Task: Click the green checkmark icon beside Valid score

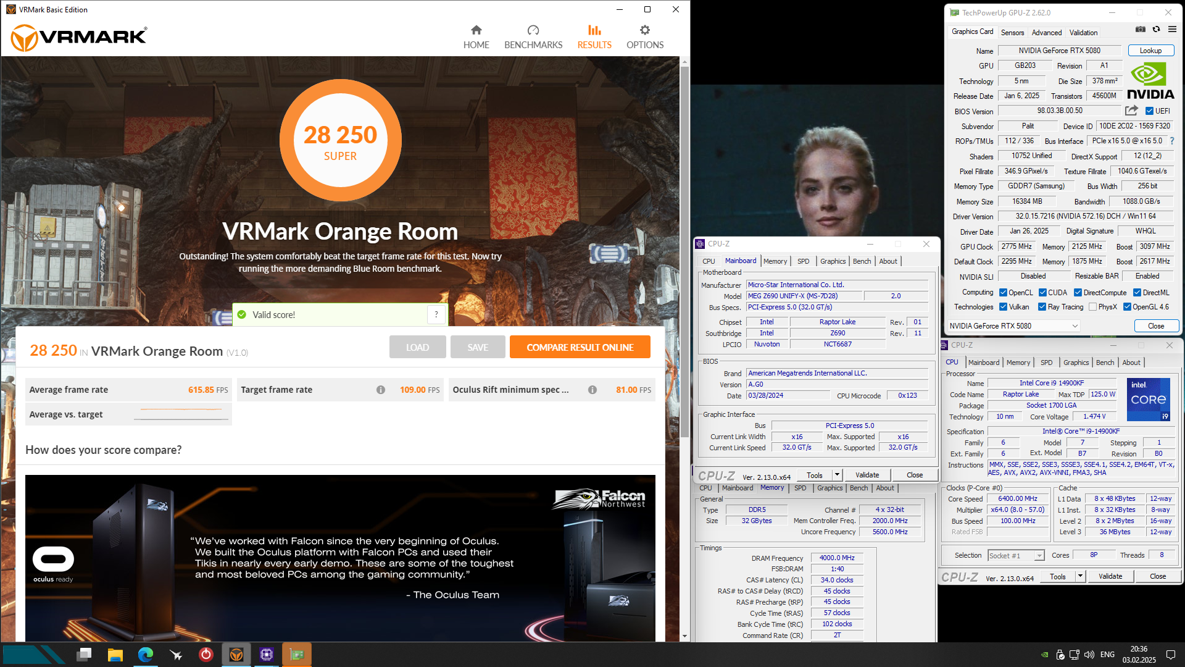Action: coord(242,314)
